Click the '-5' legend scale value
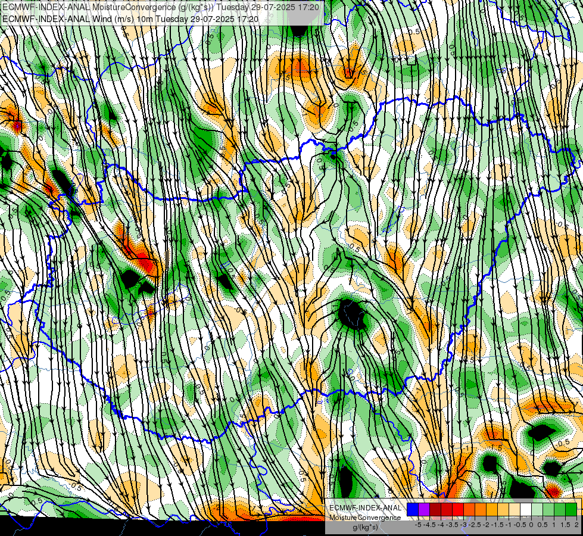 418,525
